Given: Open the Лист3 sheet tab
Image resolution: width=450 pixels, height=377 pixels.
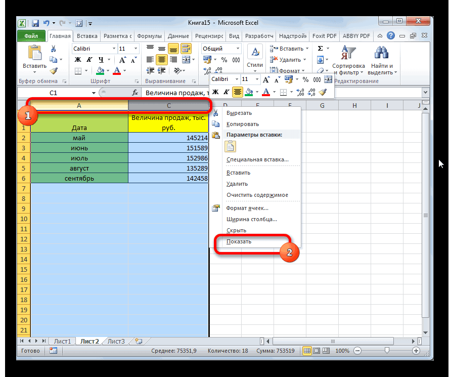Looking at the screenshot, I should pos(116,341).
